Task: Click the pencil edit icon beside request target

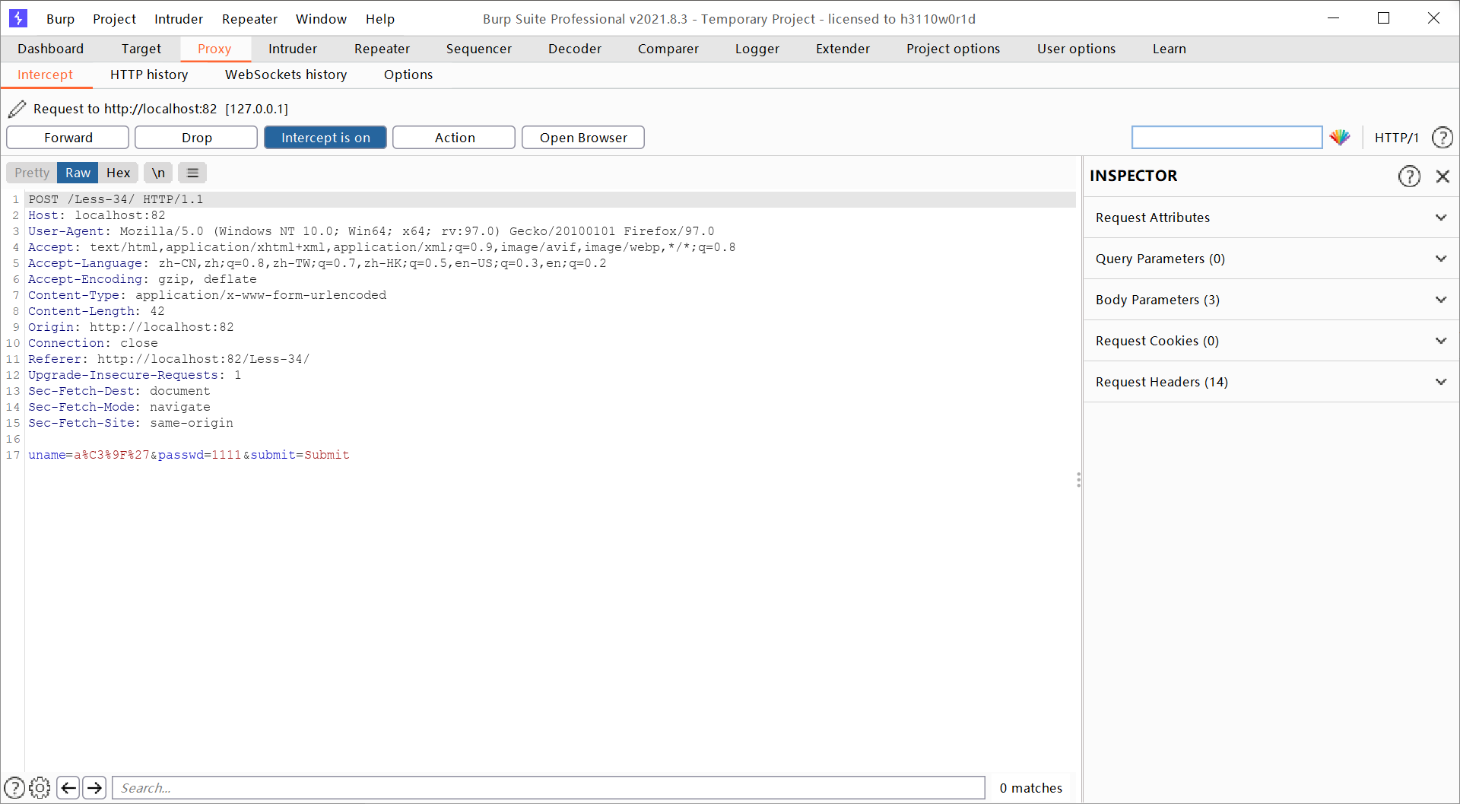Action: [x=17, y=109]
